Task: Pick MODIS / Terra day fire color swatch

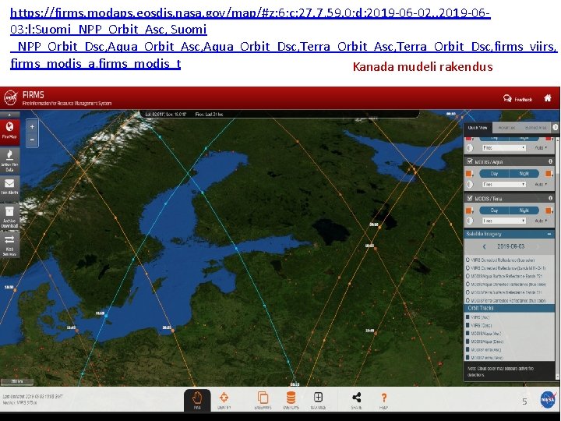Action: (469, 210)
